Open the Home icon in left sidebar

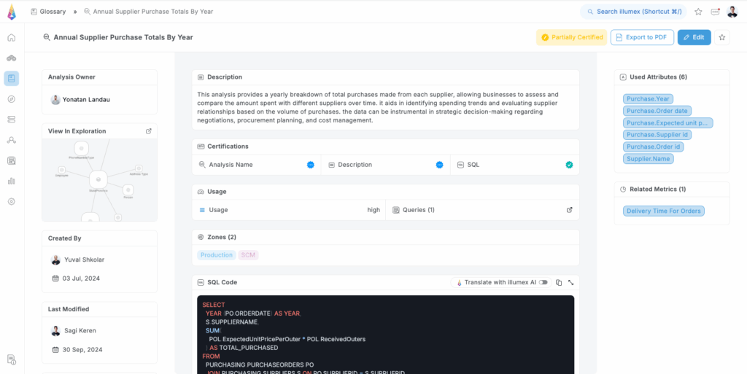click(11, 38)
